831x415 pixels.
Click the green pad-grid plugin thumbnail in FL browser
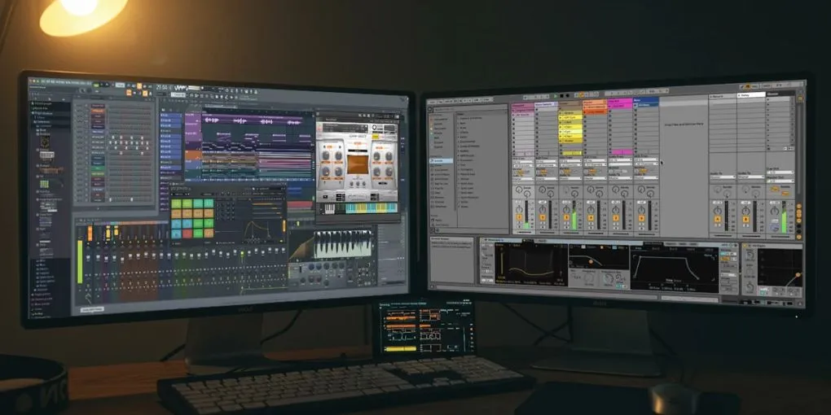click(45, 184)
